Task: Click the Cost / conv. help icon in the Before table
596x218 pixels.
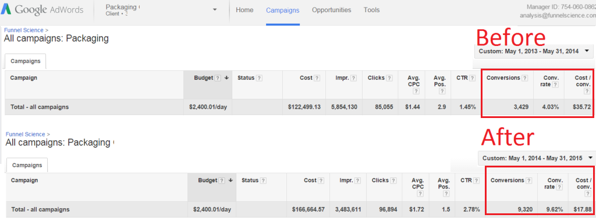Action: [588, 91]
